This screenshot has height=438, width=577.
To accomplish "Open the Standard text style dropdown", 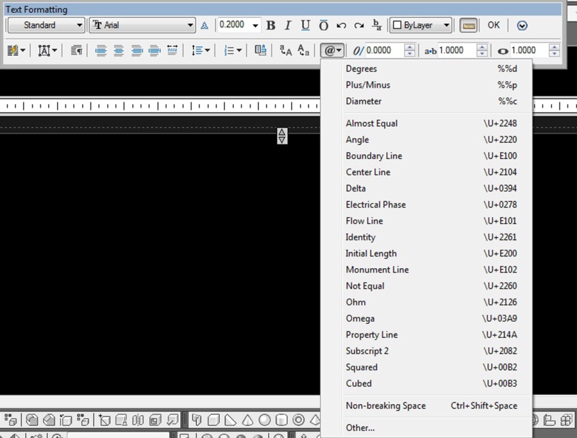I will click(80, 25).
